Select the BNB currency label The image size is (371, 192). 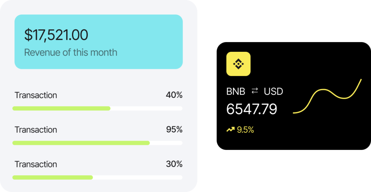[236, 91]
